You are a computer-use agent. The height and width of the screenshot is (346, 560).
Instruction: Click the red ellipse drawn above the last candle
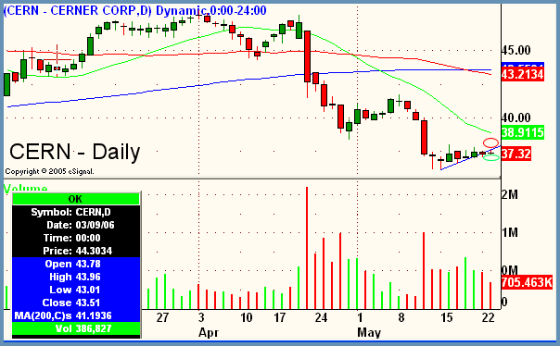pyautogui.click(x=490, y=142)
